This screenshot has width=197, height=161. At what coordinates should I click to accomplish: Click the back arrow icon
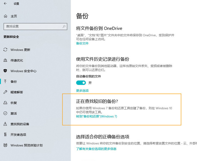click(x=5, y=4)
